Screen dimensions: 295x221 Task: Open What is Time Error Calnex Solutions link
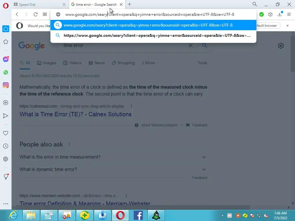tap(75, 114)
